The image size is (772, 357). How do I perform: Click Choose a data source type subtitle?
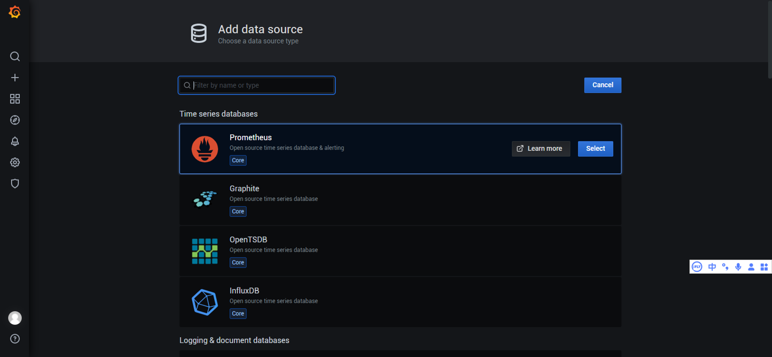click(x=258, y=41)
